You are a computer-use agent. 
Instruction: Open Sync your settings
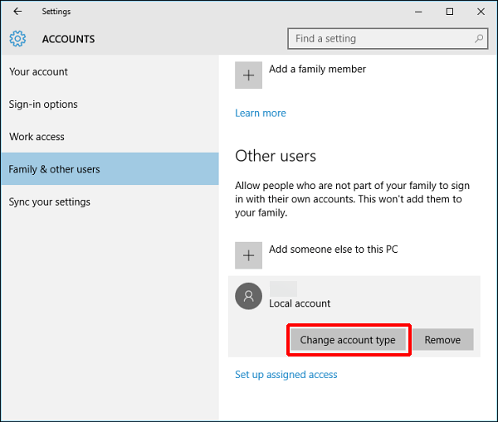coord(50,201)
